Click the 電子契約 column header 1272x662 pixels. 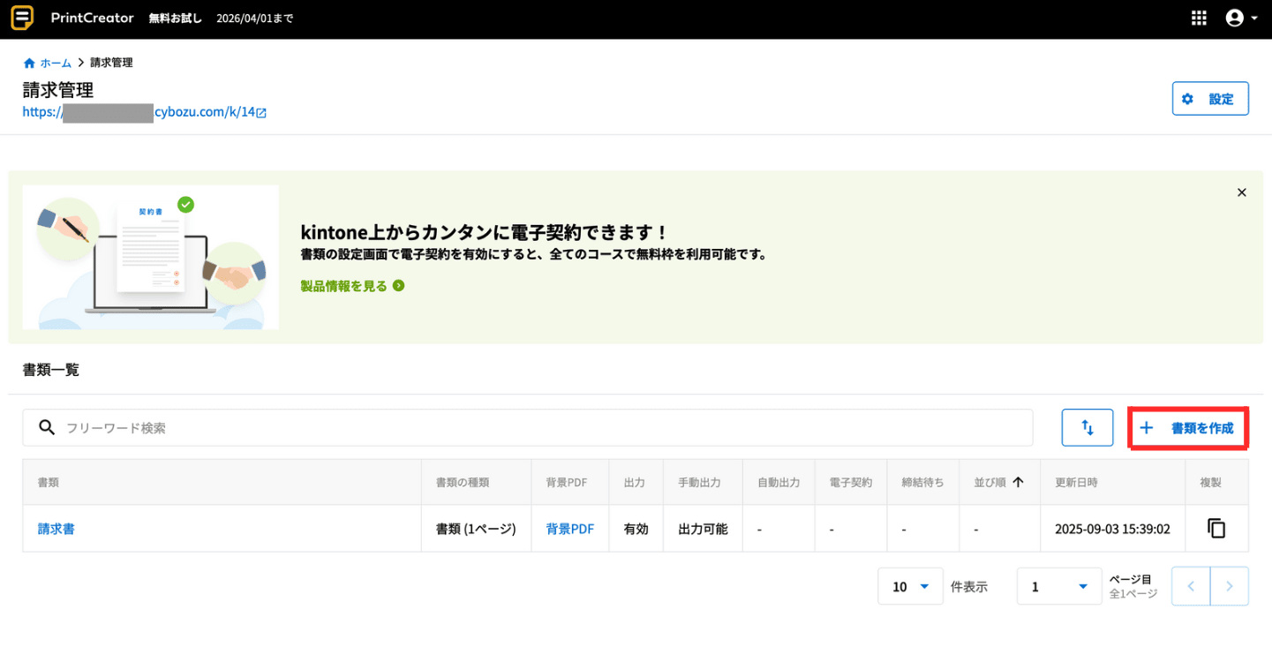point(851,483)
